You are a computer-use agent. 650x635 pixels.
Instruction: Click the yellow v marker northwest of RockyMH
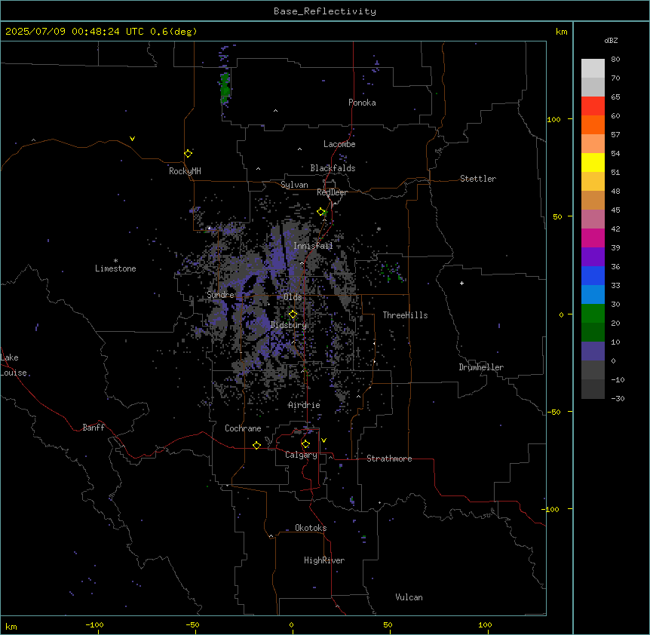[132, 139]
